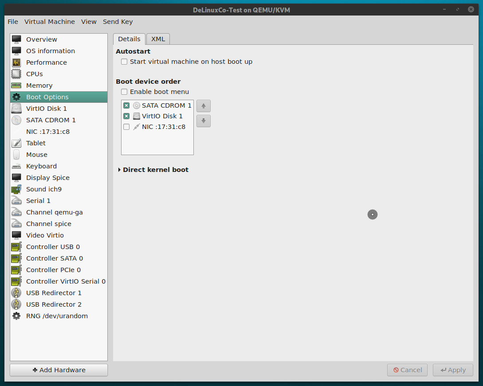Click the Display Spice monitor icon
This screenshot has width=483, height=386.
pos(16,178)
